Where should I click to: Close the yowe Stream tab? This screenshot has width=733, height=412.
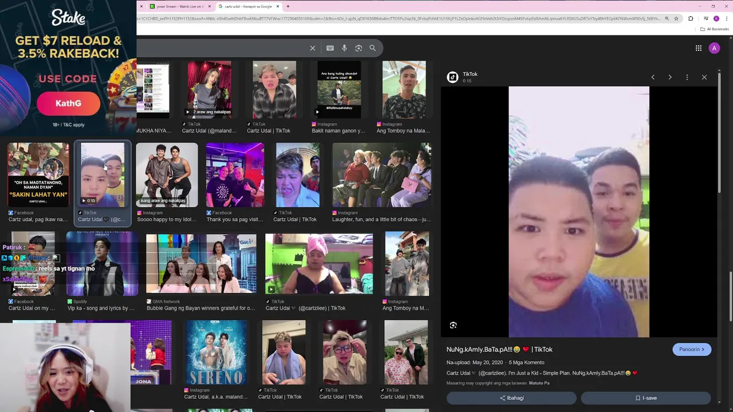click(x=210, y=6)
